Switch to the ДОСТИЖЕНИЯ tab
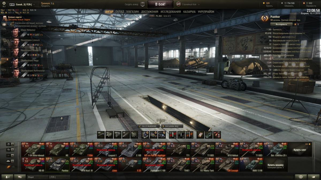This screenshot has width=321, height=180. click(150, 12)
